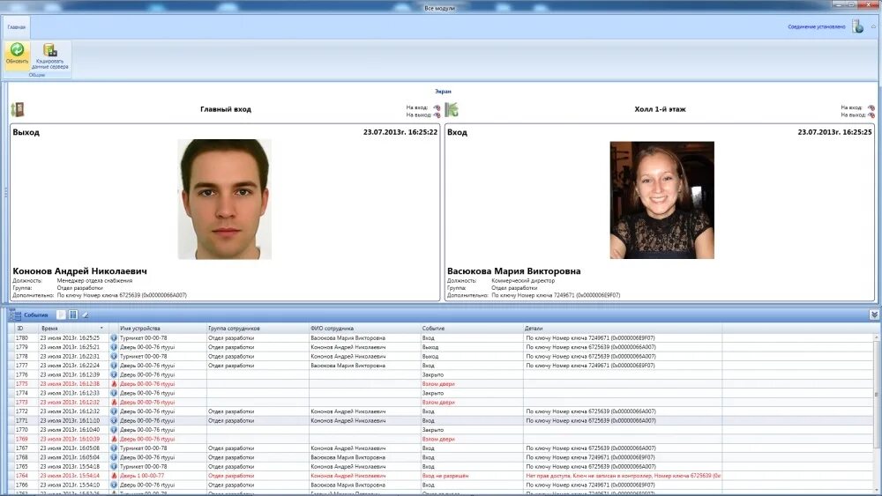Select event row with ID 1771
The image size is (882, 496).
click(442, 421)
